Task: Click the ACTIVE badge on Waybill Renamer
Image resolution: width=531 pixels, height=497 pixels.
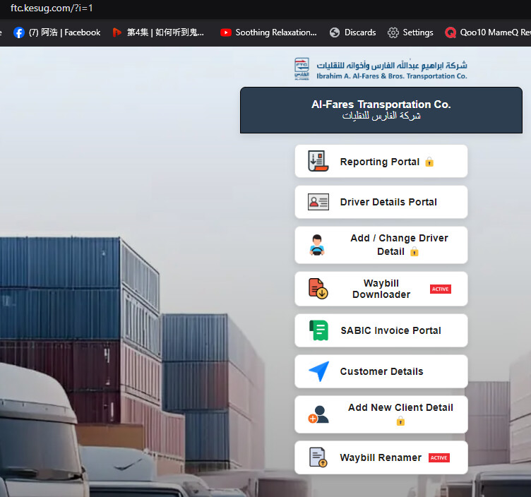Action: (x=438, y=457)
